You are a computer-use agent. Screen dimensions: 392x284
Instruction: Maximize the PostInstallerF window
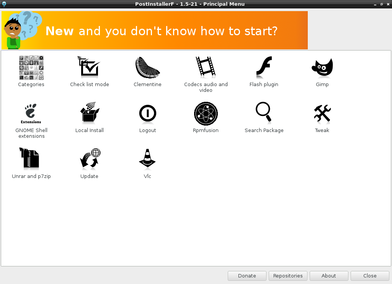pos(382,4)
